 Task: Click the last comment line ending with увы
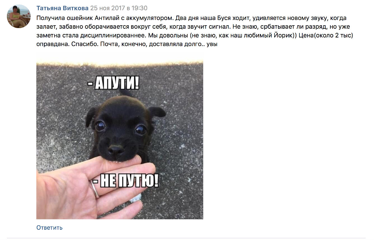click(127, 44)
